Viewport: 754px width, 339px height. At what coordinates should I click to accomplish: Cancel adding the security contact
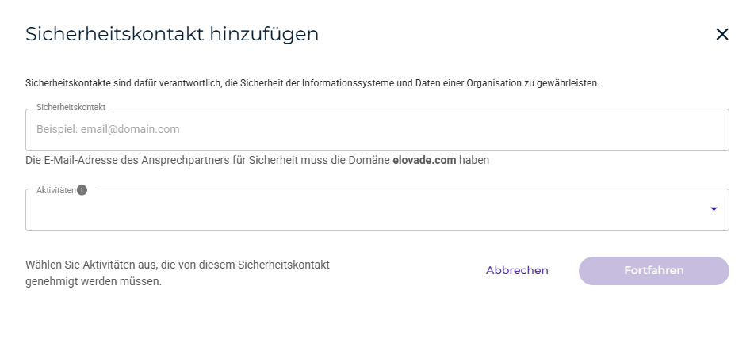coord(517,270)
